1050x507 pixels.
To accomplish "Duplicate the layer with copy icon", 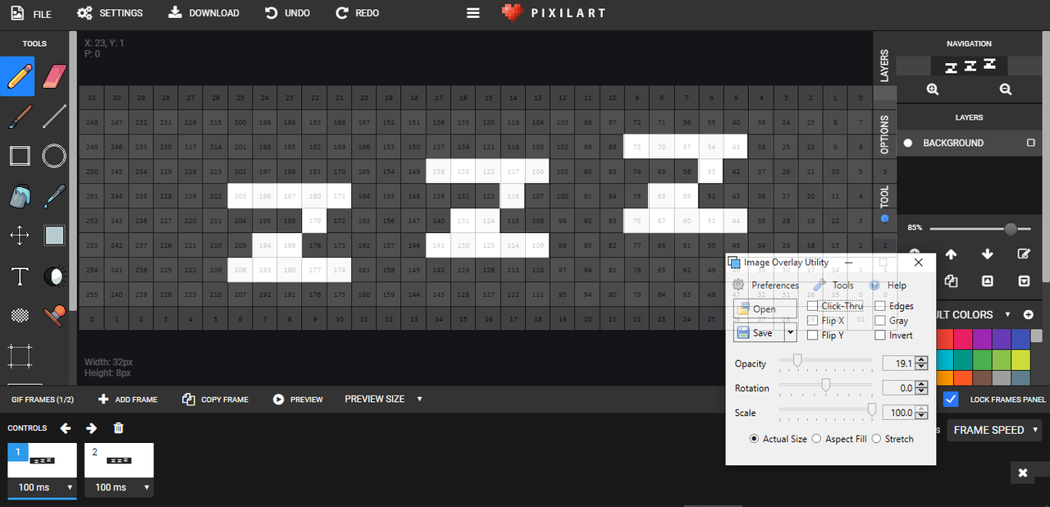I will pos(951,281).
